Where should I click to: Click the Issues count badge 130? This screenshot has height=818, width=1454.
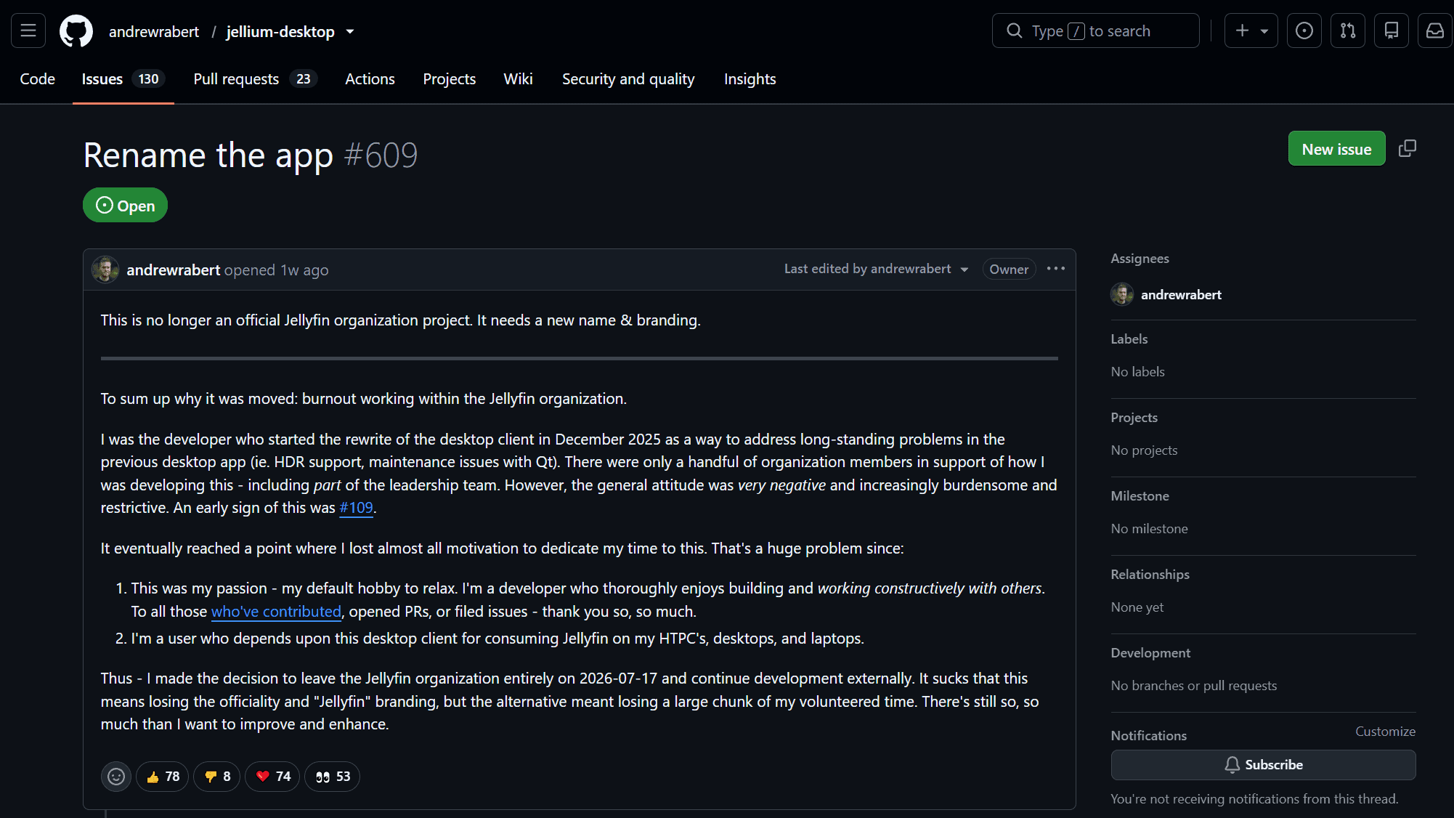149,78
